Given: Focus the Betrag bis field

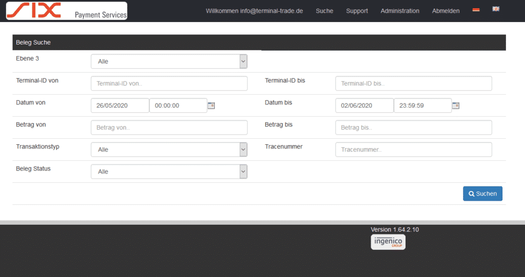Looking at the screenshot, I should click(x=414, y=127).
